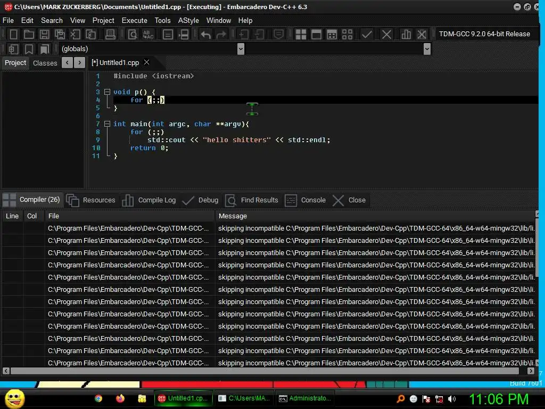Open the Edit menu
Screen dimensions: 545x409
[27, 21]
